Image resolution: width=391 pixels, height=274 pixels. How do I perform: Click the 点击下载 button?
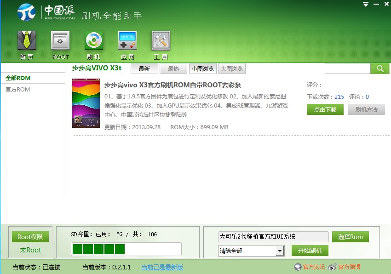tap(325, 109)
